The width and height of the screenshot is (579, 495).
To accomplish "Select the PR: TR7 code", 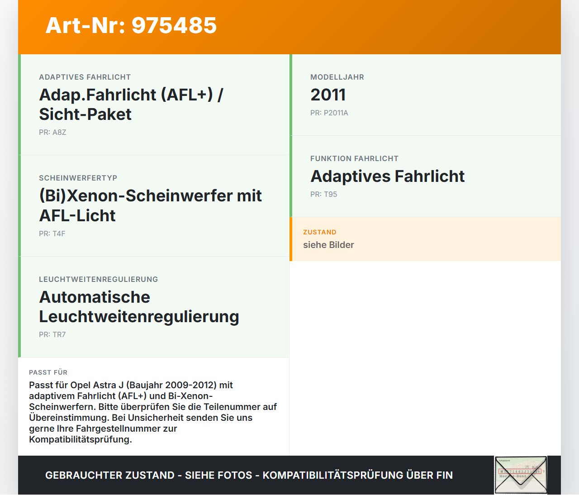I will point(52,335).
